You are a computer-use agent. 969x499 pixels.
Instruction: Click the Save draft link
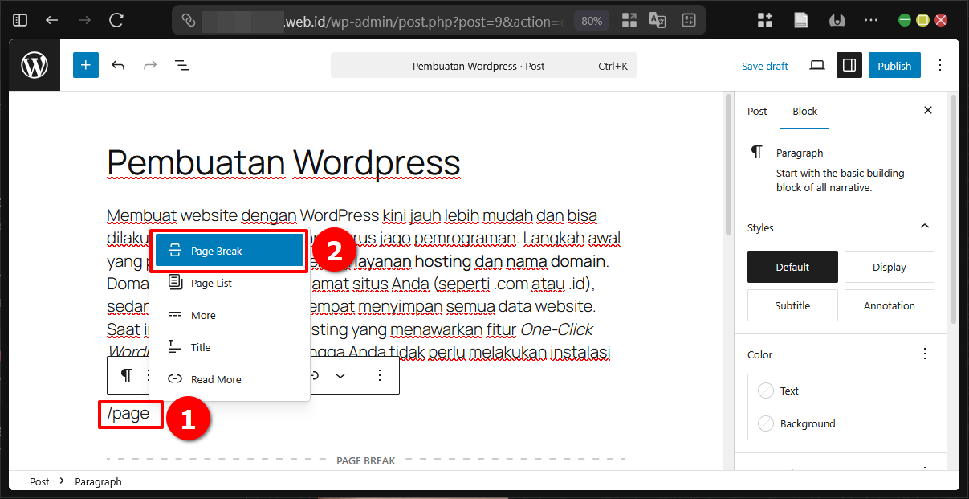(764, 65)
